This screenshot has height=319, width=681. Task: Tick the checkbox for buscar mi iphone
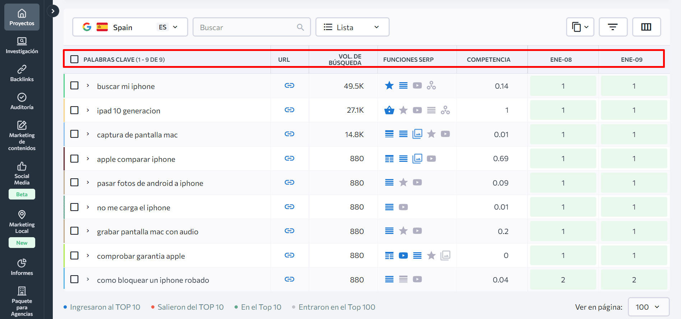[x=74, y=85]
